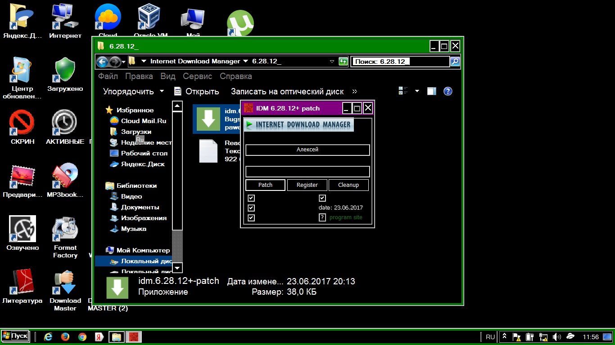Click the Patch button

(265, 185)
